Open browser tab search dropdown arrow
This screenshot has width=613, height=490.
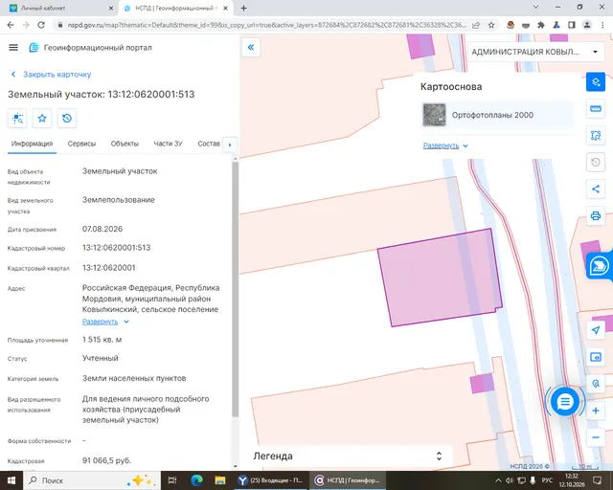(x=536, y=7)
